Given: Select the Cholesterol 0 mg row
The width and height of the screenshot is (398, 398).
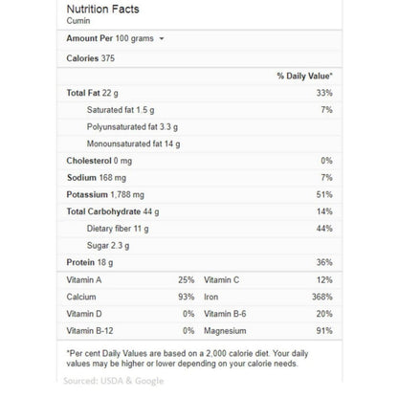Looking at the screenshot, I should coord(199,161).
